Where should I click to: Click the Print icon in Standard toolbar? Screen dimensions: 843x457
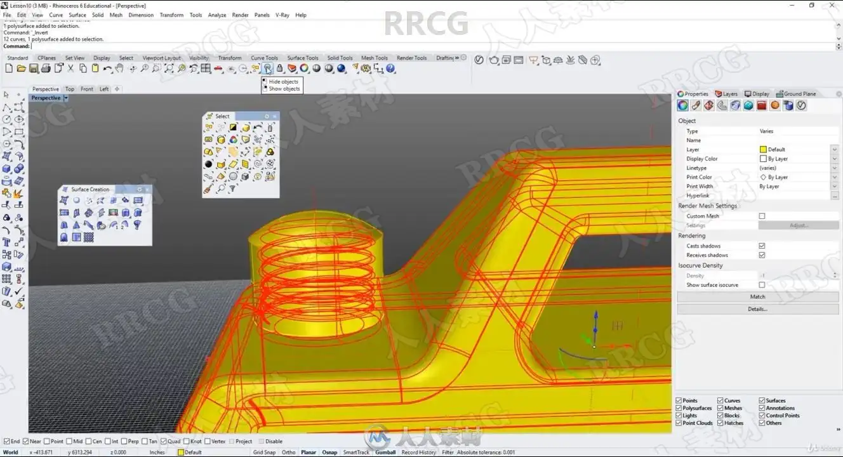coord(46,69)
